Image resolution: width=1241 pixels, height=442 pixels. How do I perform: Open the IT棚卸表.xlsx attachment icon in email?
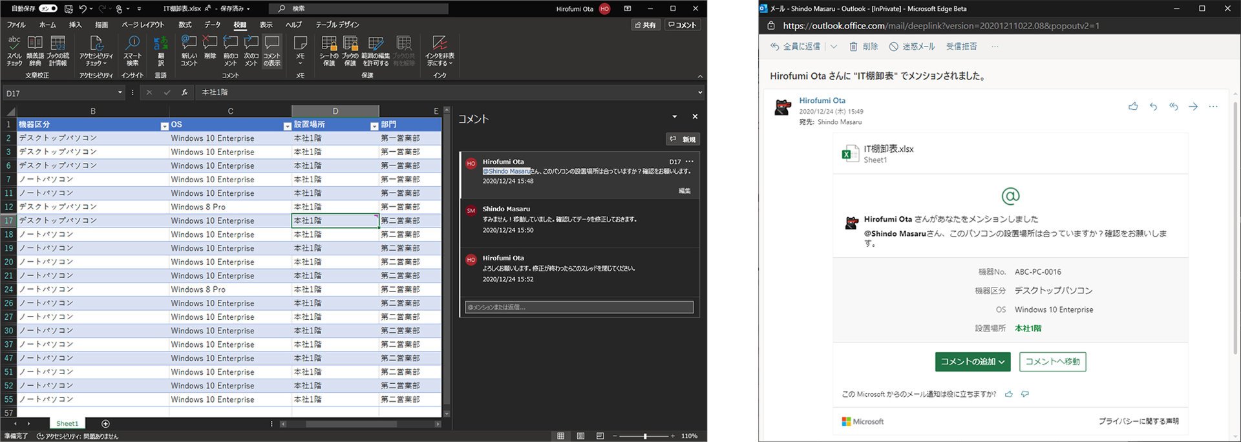pos(849,154)
